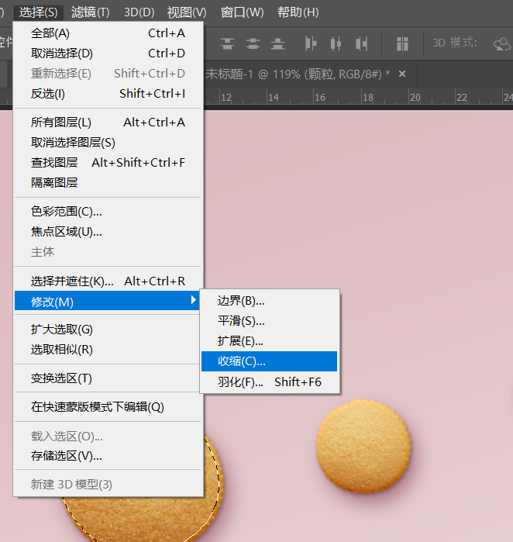Click the distribute horizontal centers icon

(x=336, y=44)
